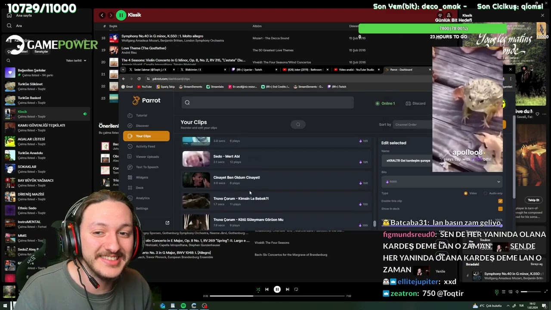Image resolution: width=551 pixels, height=310 pixels.
Task: Adjust Spotify volume slider
Action: 530,292
